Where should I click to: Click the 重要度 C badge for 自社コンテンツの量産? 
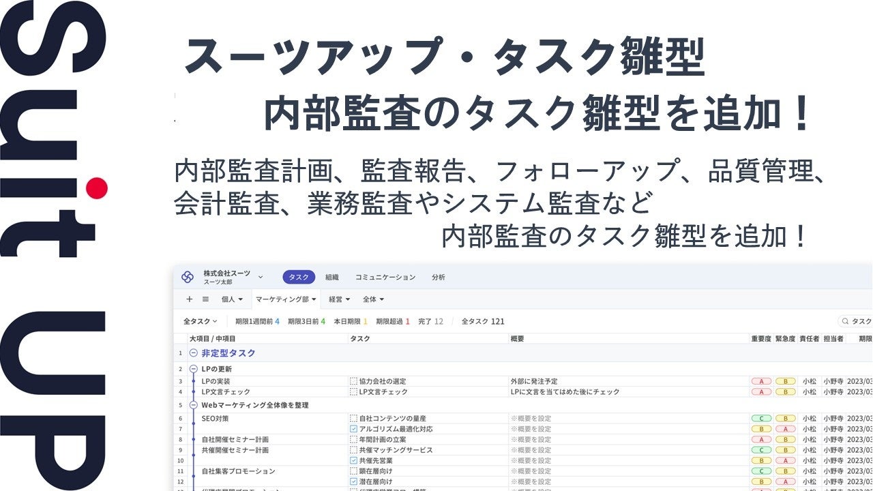(x=761, y=418)
